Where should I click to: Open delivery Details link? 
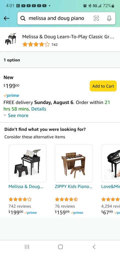pos(39,109)
